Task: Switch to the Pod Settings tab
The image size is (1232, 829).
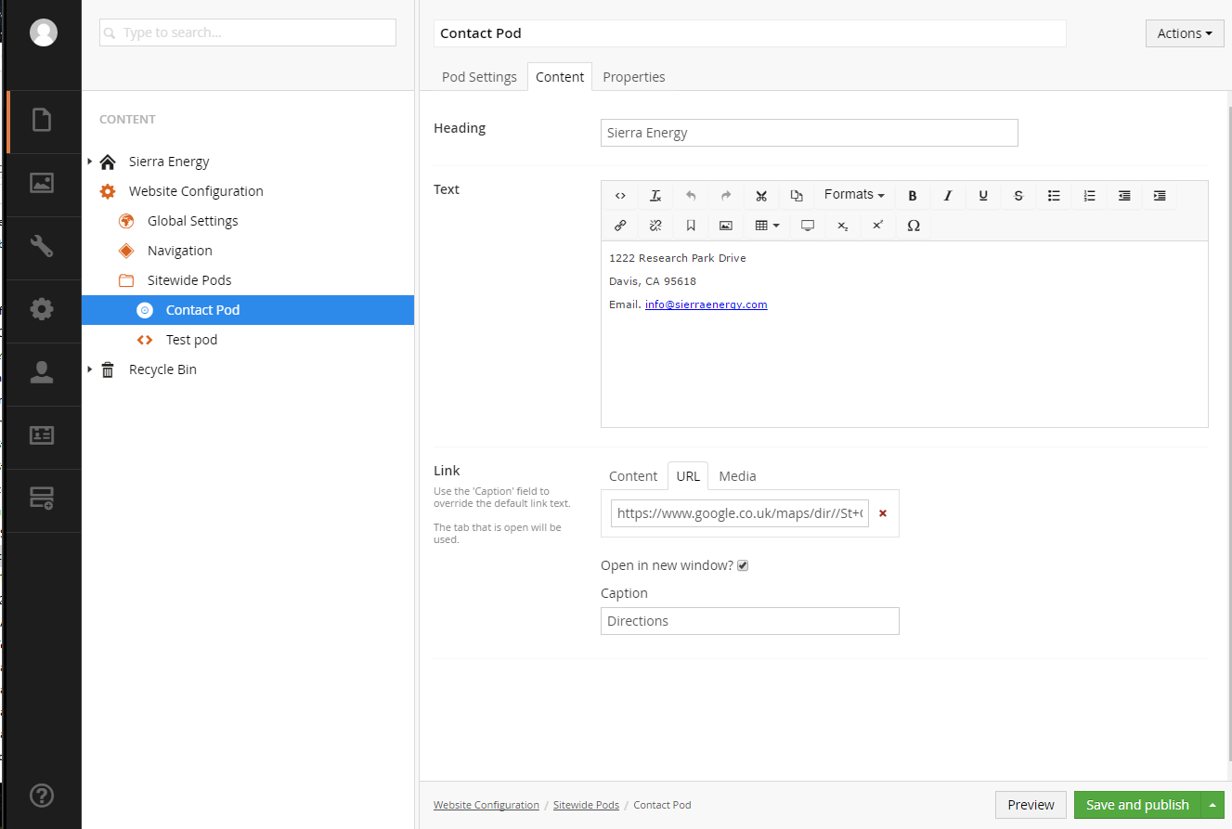Action: coord(479,77)
